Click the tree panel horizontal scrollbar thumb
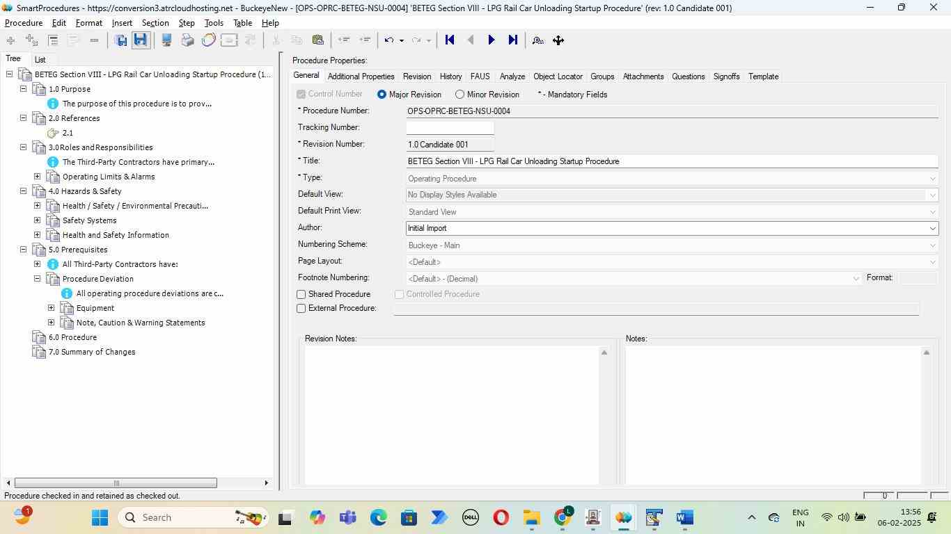 pyautogui.click(x=116, y=483)
